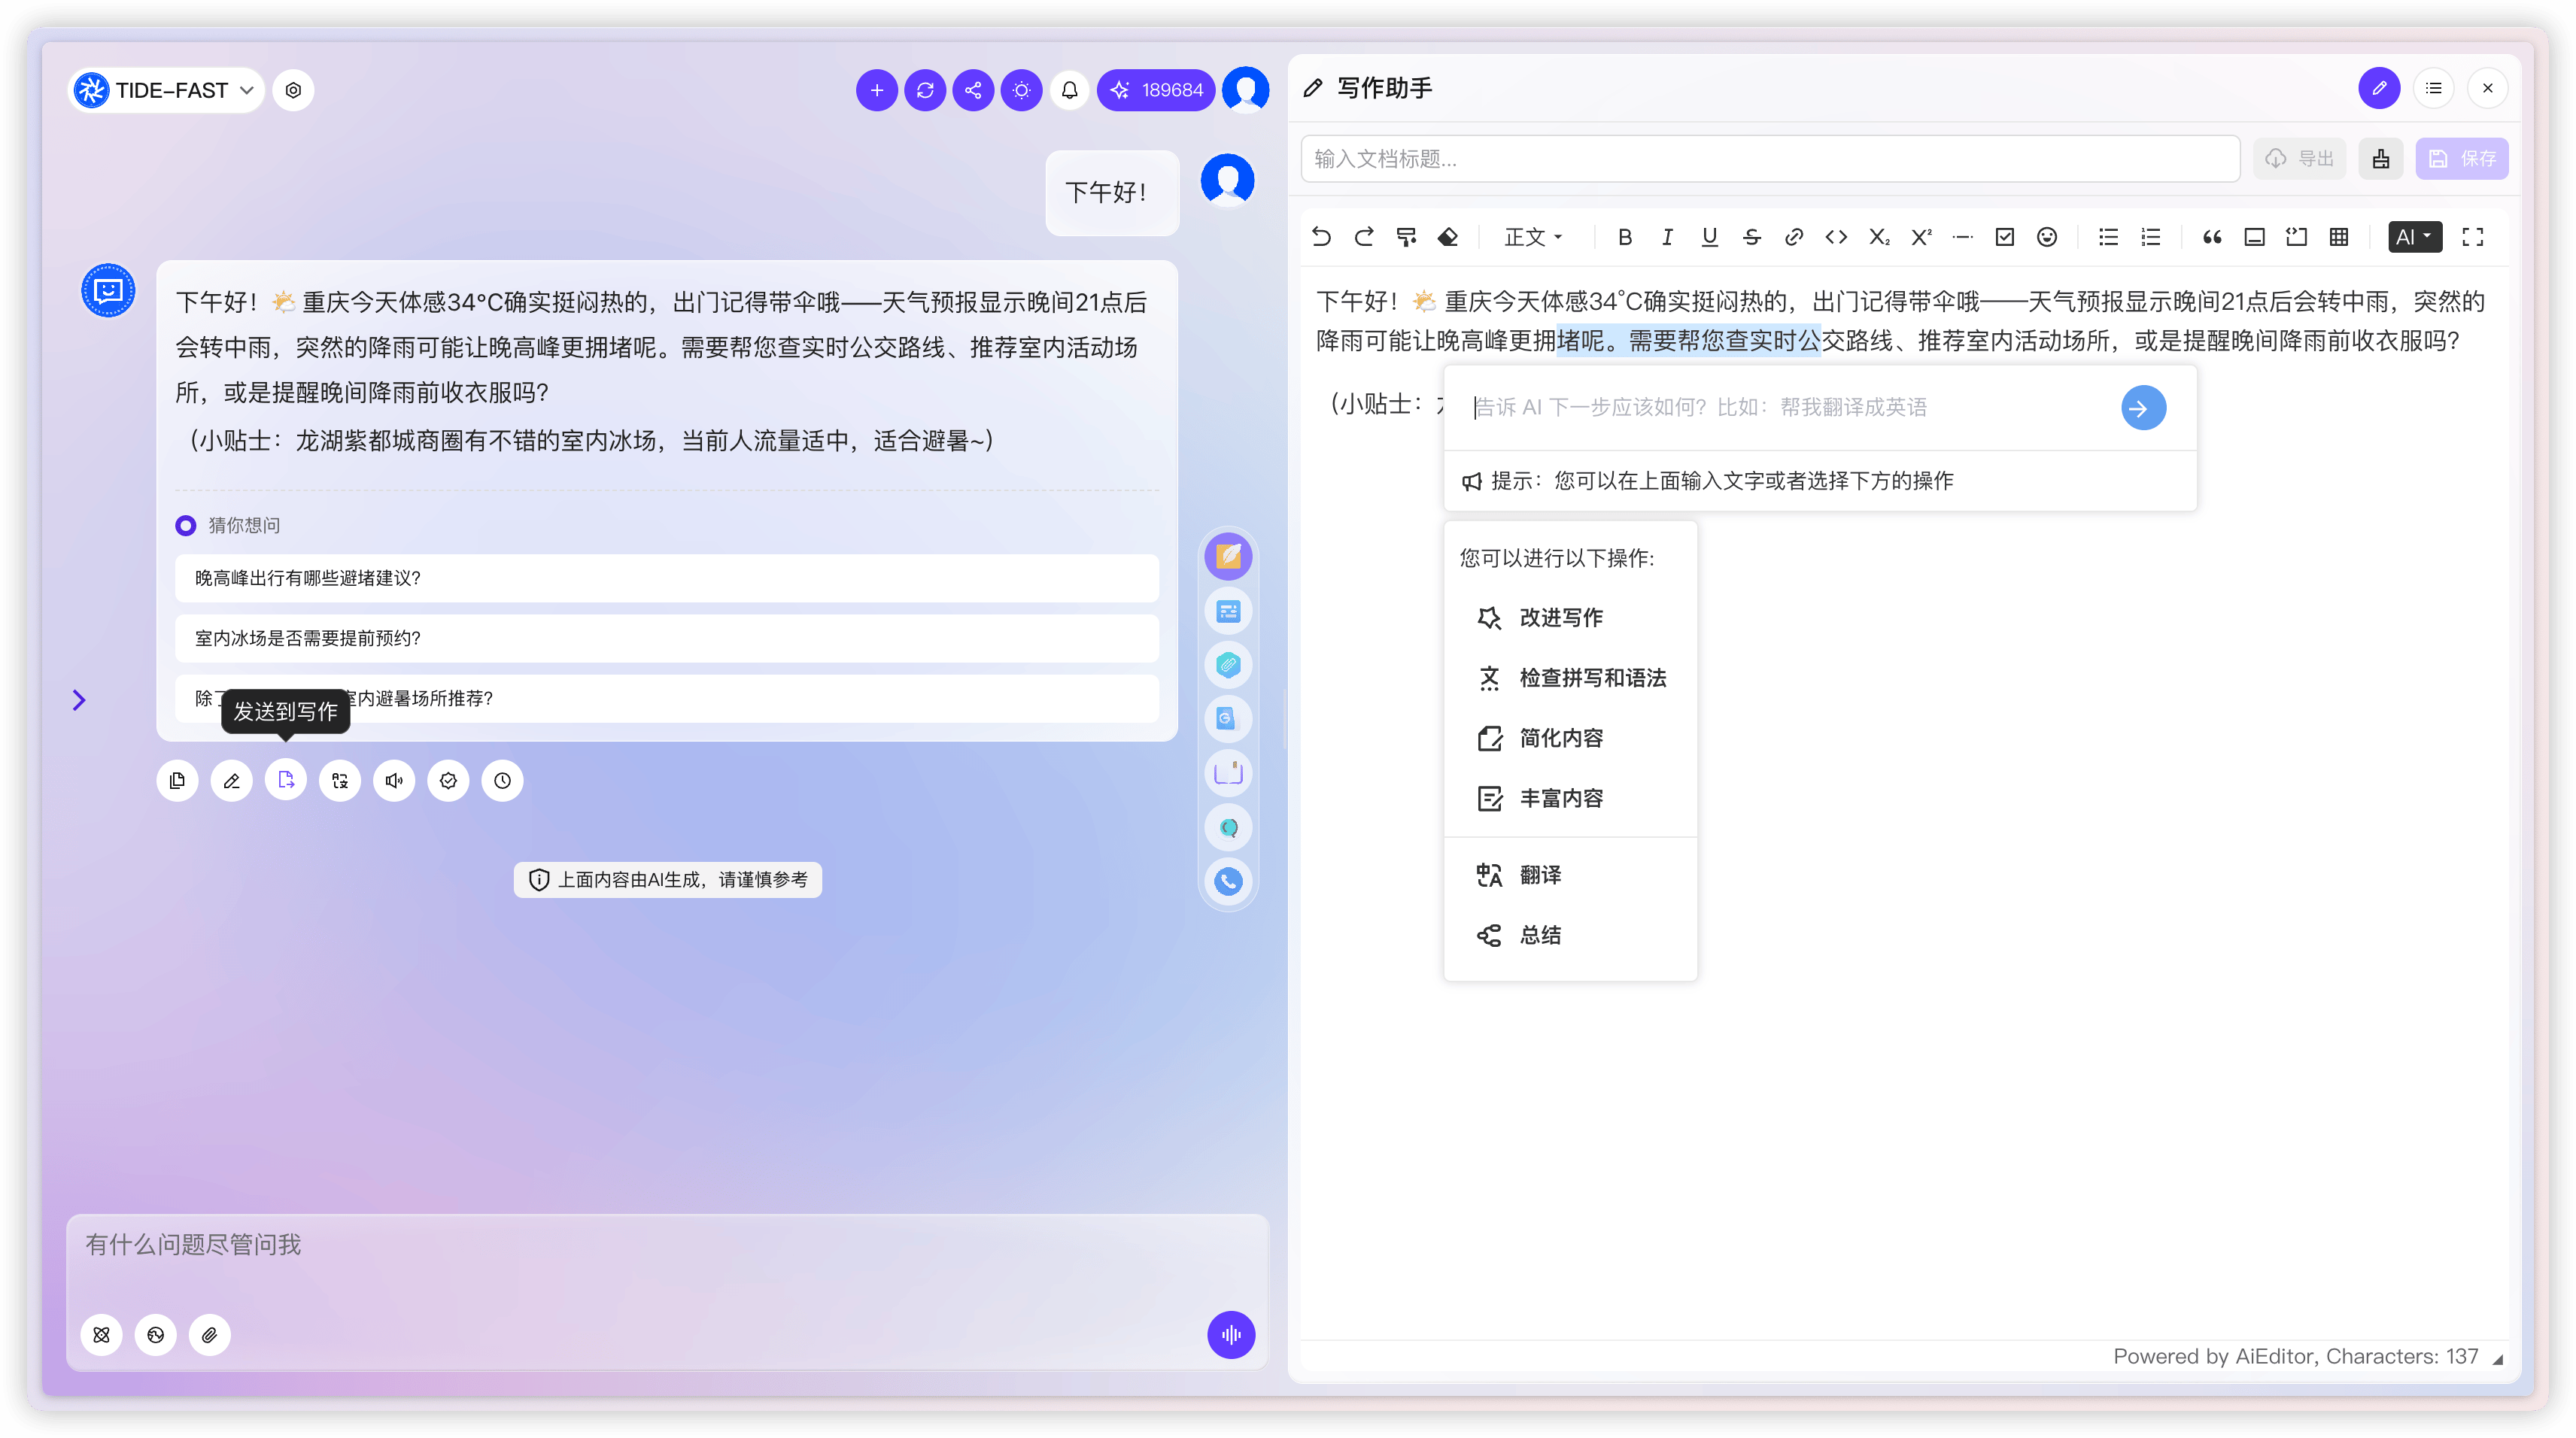Toggle italic formatting
The height and width of the screenshot is (1438, 2576).
click(1667, 237)
